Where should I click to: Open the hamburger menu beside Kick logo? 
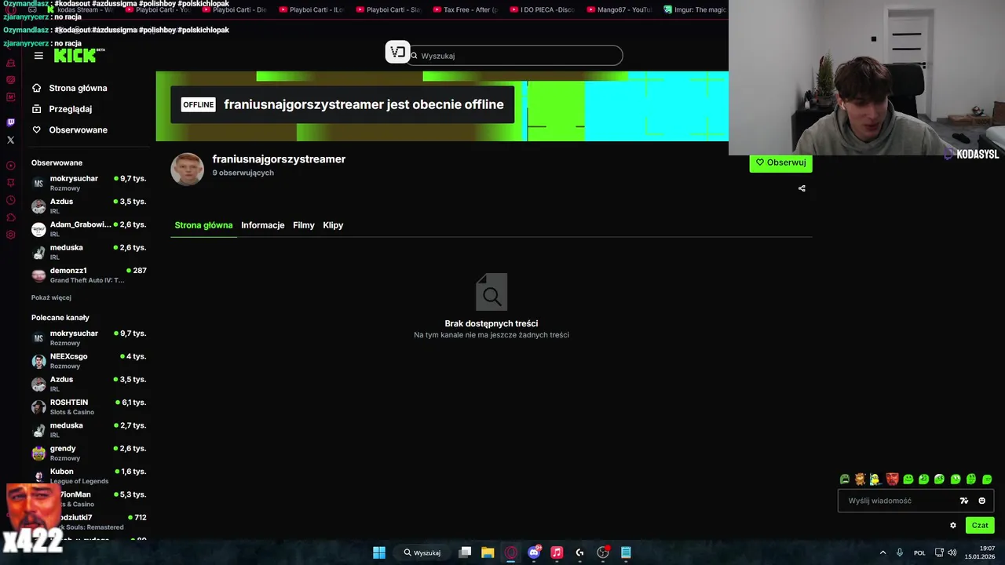(x=38, y=56)
